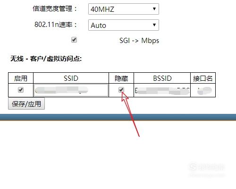The height and width of the screenshot is (189, 236).
Task: Toggle the 隐藏 SSID checkbox
Action: coord(121,90)
